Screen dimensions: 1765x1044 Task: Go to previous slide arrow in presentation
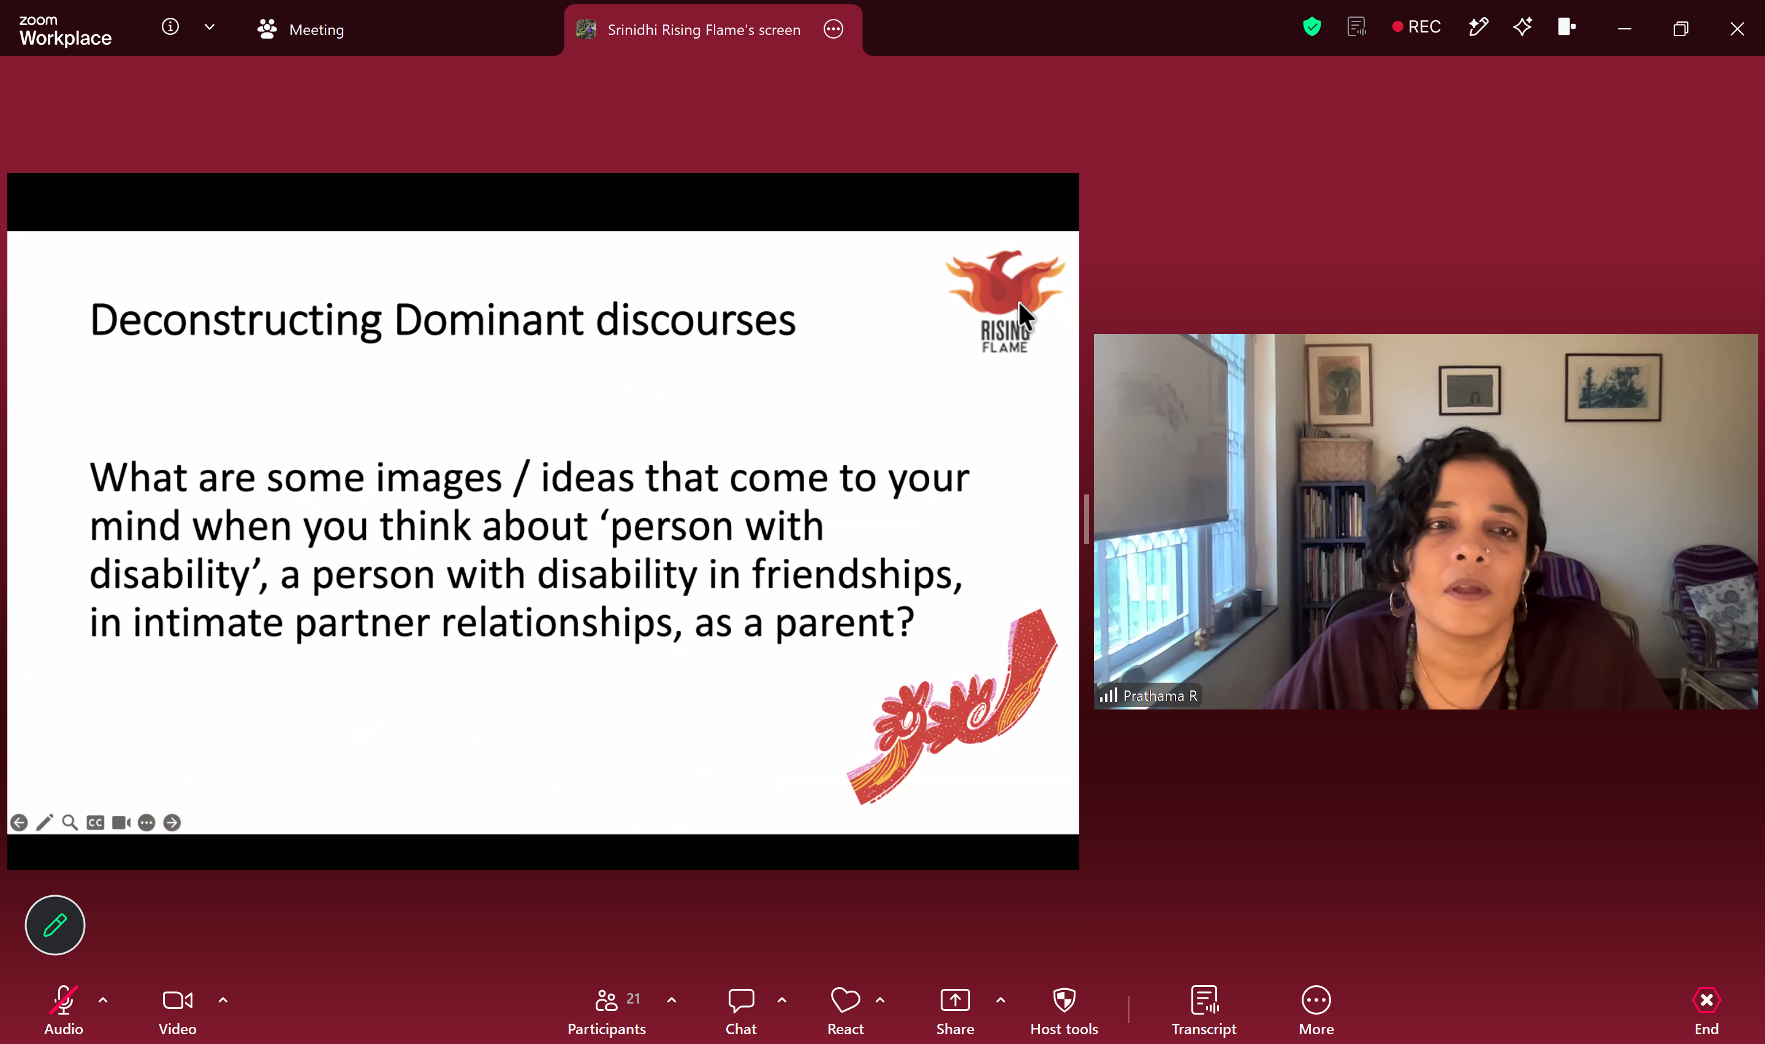(19, 822)
